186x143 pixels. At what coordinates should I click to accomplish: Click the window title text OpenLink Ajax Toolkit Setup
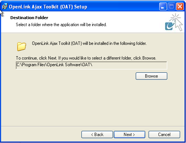(x=48, y=7)
